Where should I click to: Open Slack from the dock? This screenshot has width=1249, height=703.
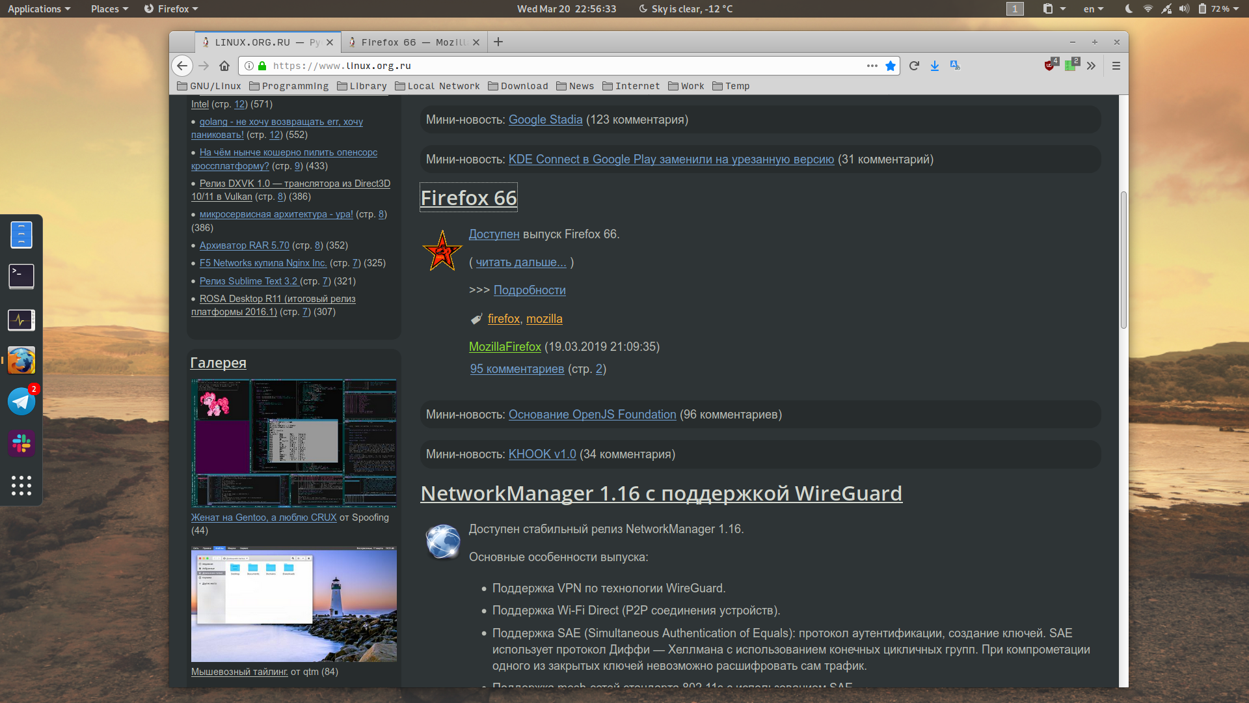click(x=21, y=443)
